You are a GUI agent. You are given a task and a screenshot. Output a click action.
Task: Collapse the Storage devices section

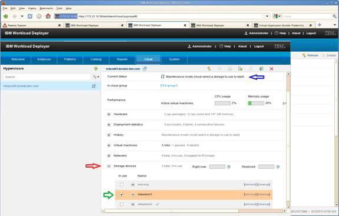[109, 166]
